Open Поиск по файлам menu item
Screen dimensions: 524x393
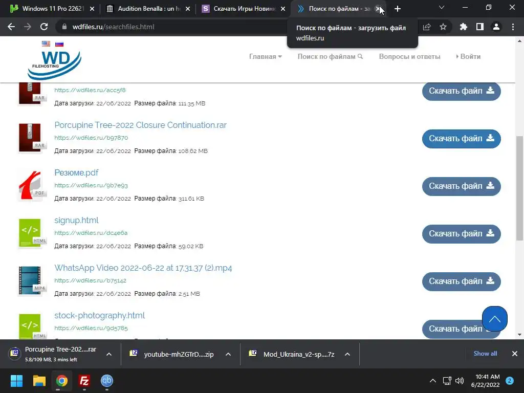pos(330,56)
